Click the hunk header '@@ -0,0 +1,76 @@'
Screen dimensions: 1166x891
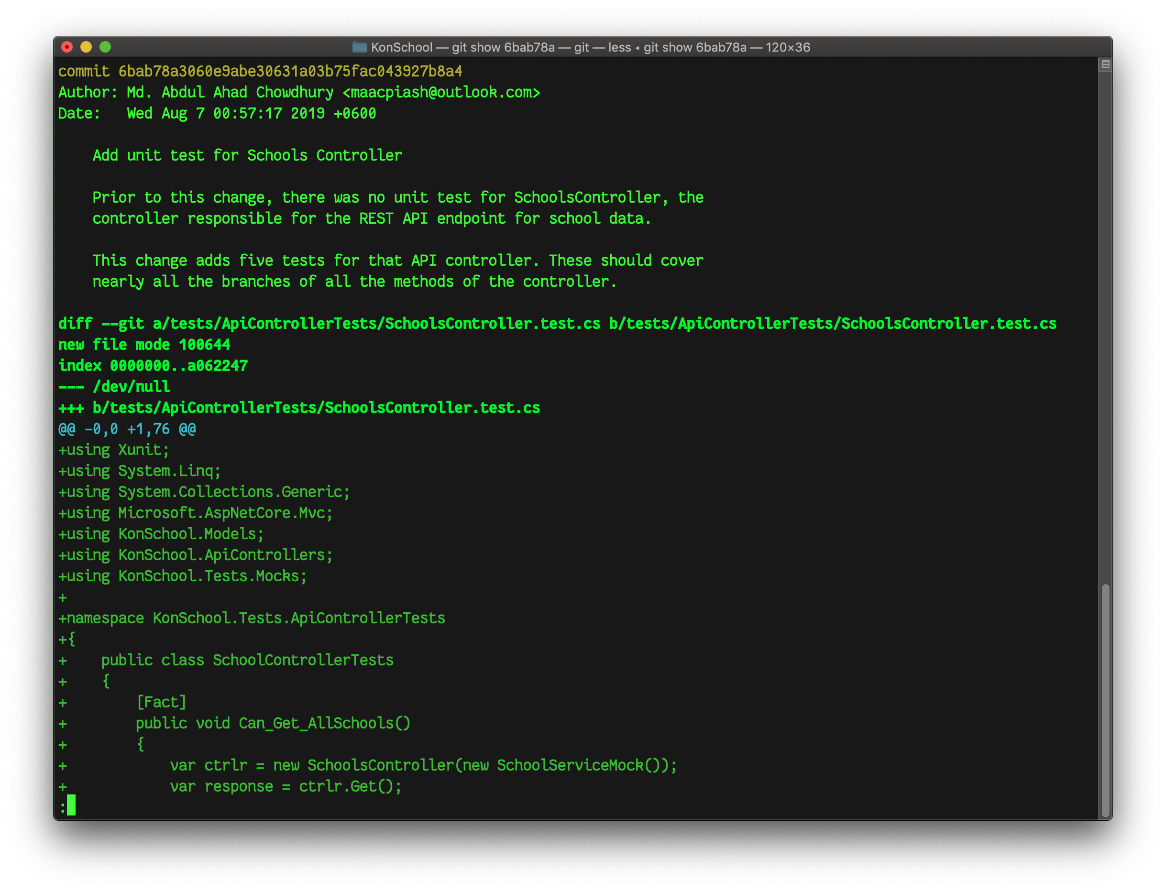(x=127, y=428)
